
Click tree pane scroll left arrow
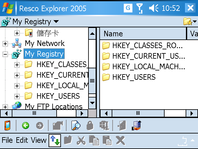[6, 113]
